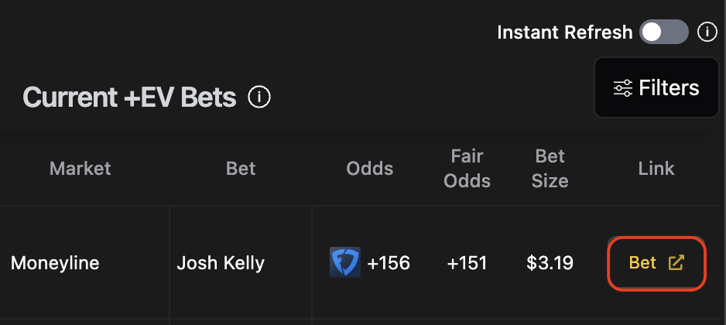
Task: Click the +151 fair odds value
Action: (x=467, y=263)
